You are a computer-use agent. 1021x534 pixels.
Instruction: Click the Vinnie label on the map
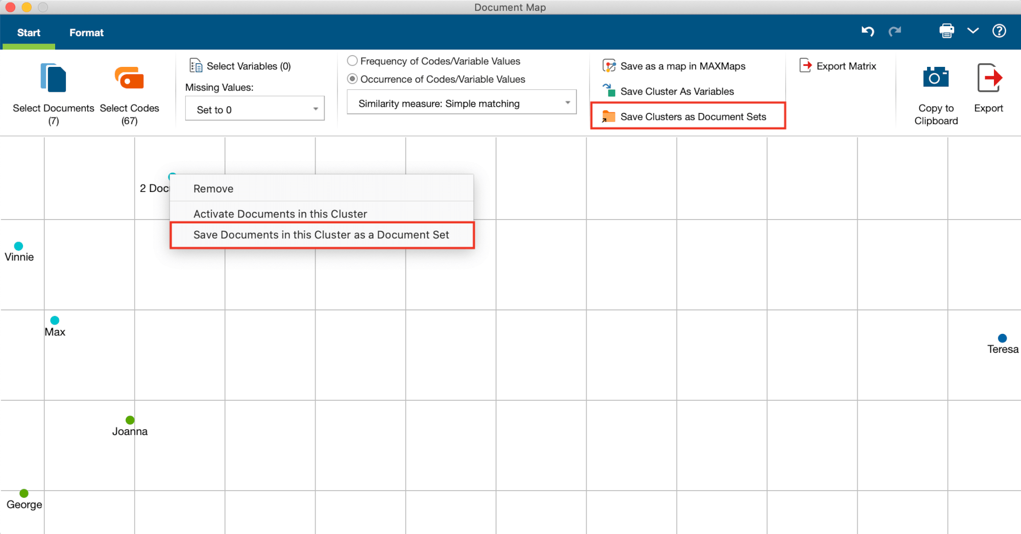pos(19,257)
